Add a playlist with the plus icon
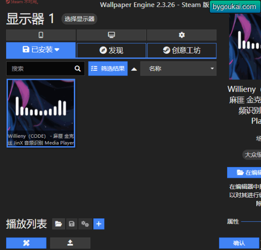Screen dimensions: 261x250 [99, 224]
